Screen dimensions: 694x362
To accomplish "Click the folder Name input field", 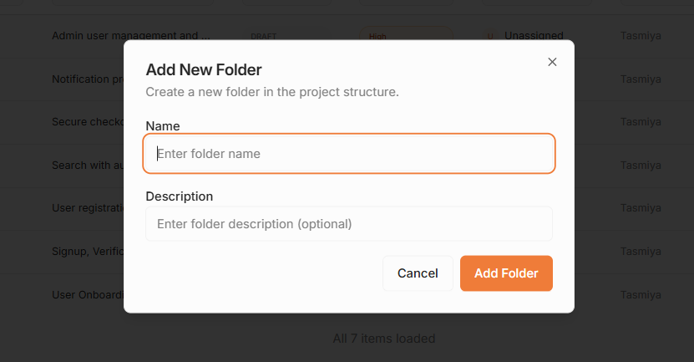I will [x=349, y=154].
